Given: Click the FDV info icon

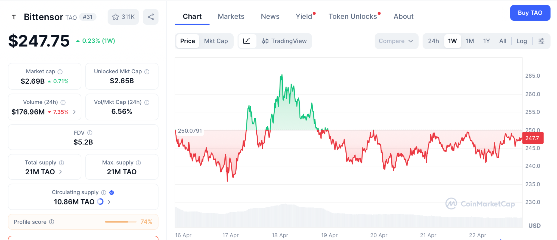Looking at the screenshot, I should (x=90, y=133).
